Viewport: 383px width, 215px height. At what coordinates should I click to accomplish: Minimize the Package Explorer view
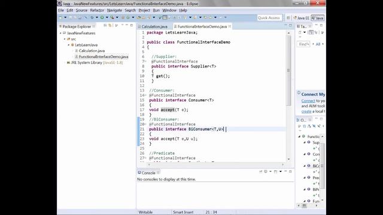127,25
